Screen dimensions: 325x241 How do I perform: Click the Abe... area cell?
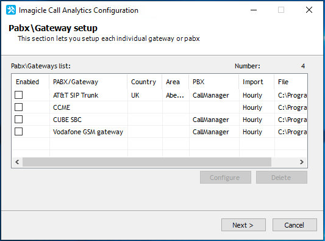[x=175, y=95]
